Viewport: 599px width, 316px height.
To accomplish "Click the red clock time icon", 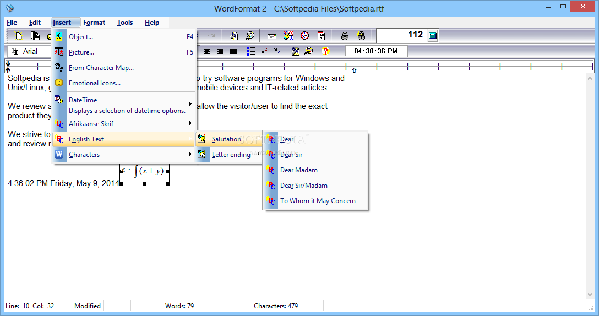I will 304,36.
